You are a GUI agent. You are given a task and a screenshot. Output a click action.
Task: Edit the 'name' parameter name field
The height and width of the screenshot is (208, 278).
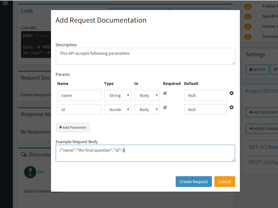click(x=79, y=95)
